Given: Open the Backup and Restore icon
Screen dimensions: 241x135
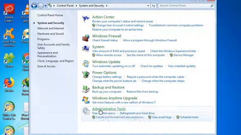Looking at the screenshot, I should point(85,89).
